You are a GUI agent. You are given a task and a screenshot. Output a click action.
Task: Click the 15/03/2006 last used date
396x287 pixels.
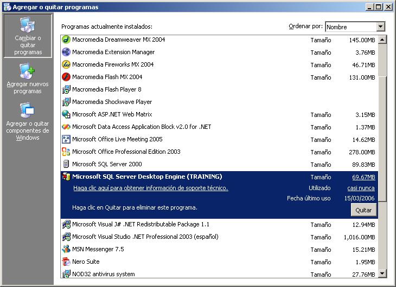(x=359, y=198)
